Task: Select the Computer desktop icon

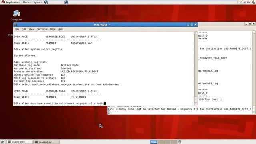Action: click(17, 16)
